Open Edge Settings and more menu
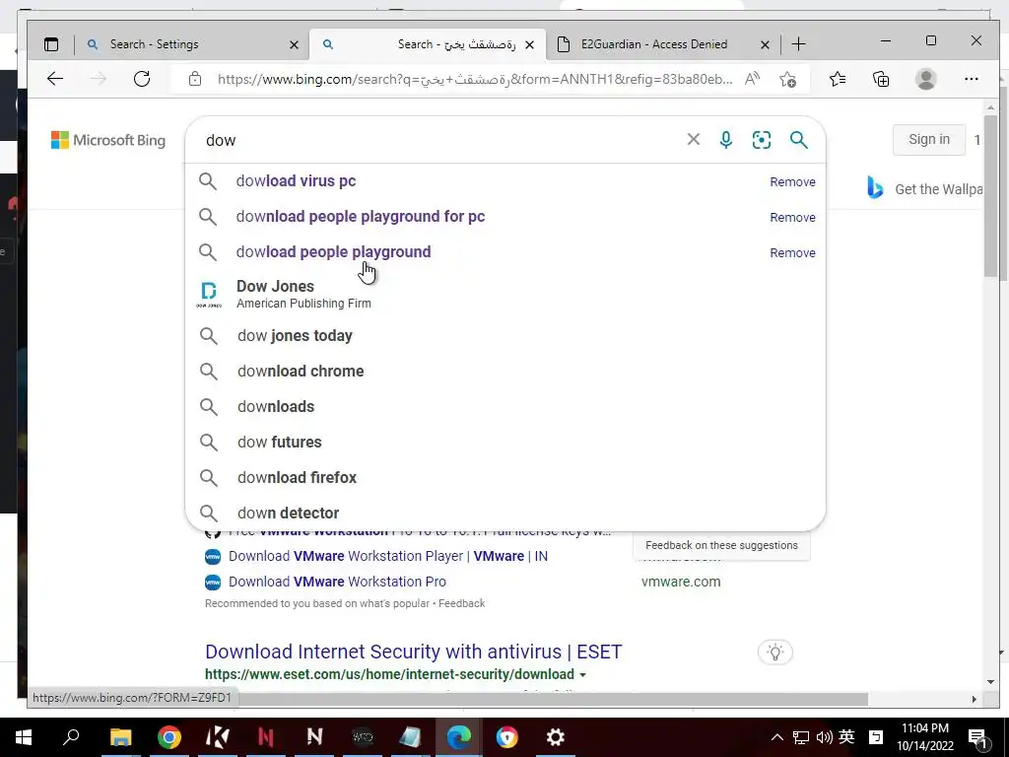 click(971, 79)
